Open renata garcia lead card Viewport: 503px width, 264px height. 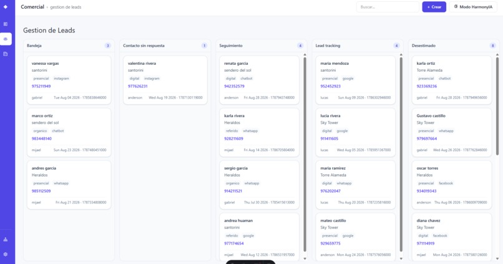click(x=259, y=80)
